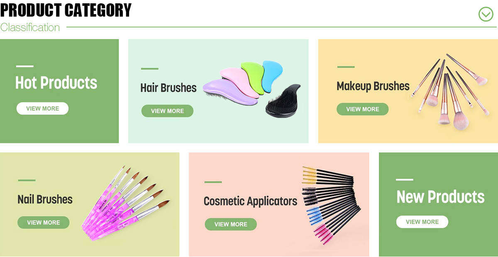Select the Makeup Brushes heading
This screenshot has height=257, width=498.
(373, 86)
